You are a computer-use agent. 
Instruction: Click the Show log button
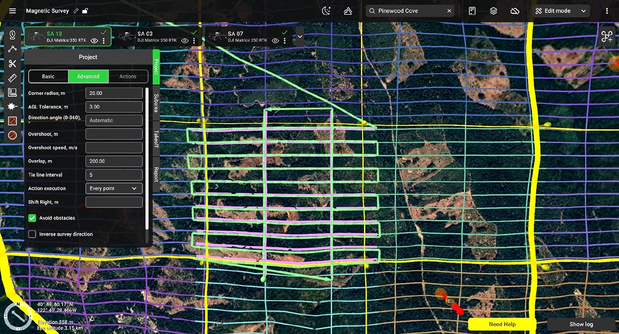click(581, 324)
